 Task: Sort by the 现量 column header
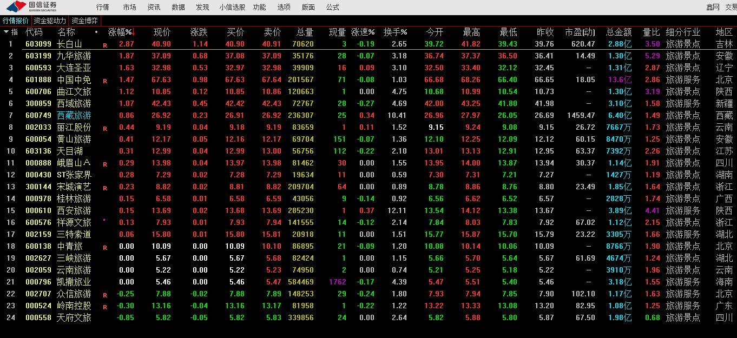[337, 32]
